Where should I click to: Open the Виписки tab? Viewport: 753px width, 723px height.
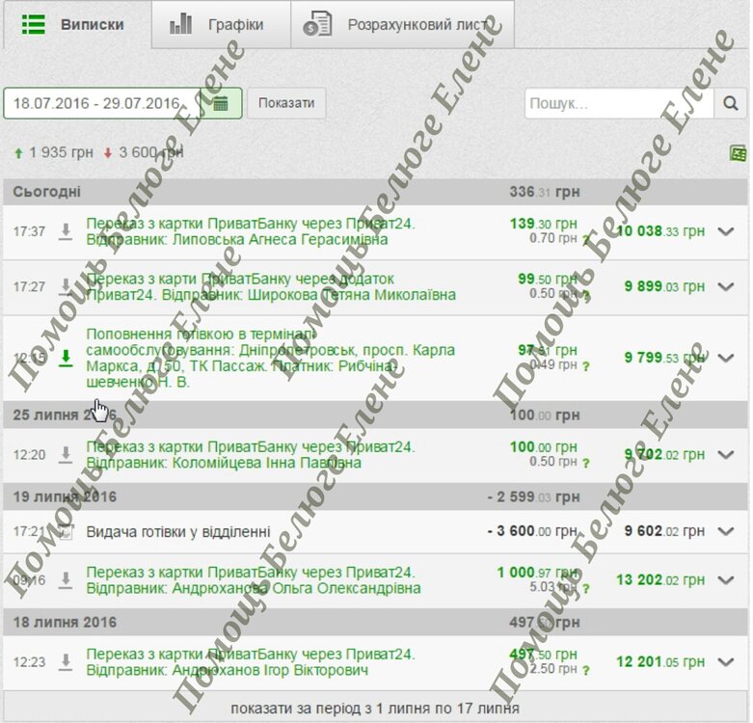tap(78, 24)
